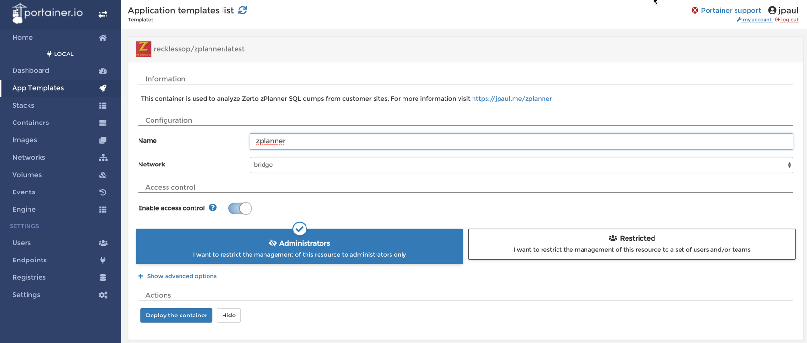Image resolution: width=807 pixels, height=343 pixels.
Task: Click the plus icon beside advanced options
Action: click(x=140, y=276)
